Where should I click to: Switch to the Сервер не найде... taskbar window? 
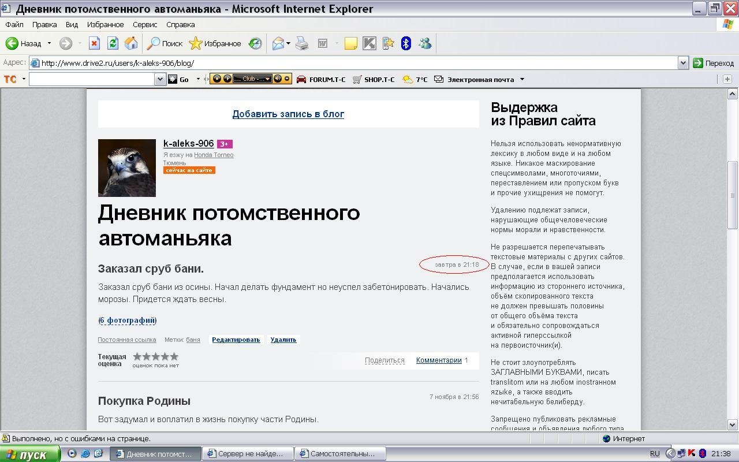(x=248, y=454)
